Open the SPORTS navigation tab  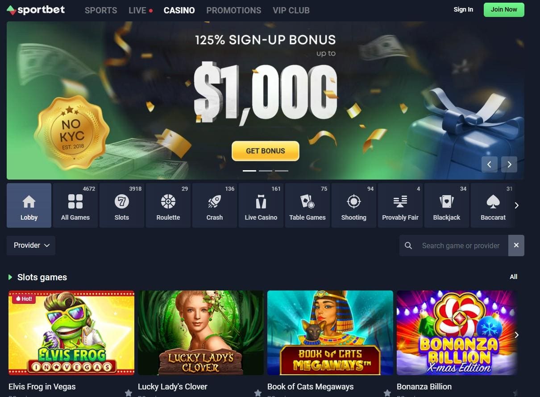click(x=101, y=10)
